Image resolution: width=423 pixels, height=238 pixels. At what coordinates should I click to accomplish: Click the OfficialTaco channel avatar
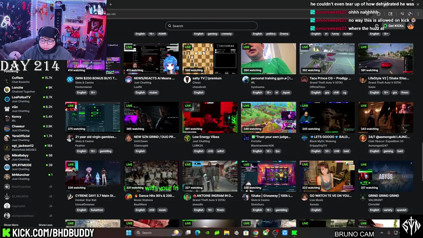click(x=304, y=79)
